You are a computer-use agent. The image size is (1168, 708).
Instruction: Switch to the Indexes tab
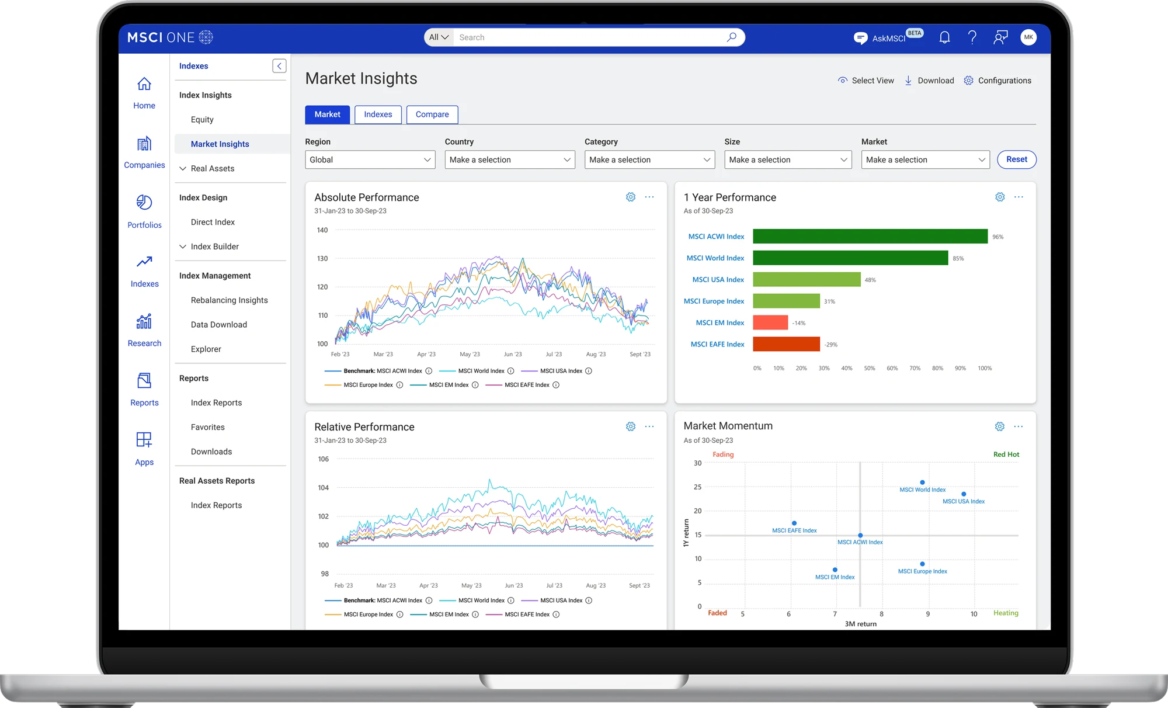[x=378, y=114]
